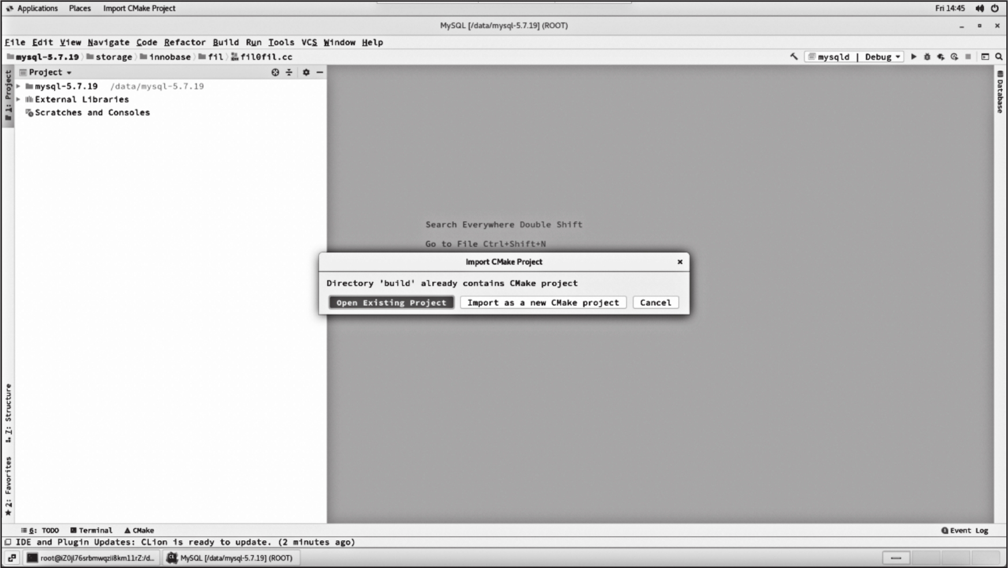Image resolution: width=1008 pixels, height=568 pixels.
Task: Open the Terminal tool window
Action: coord(91,530)
